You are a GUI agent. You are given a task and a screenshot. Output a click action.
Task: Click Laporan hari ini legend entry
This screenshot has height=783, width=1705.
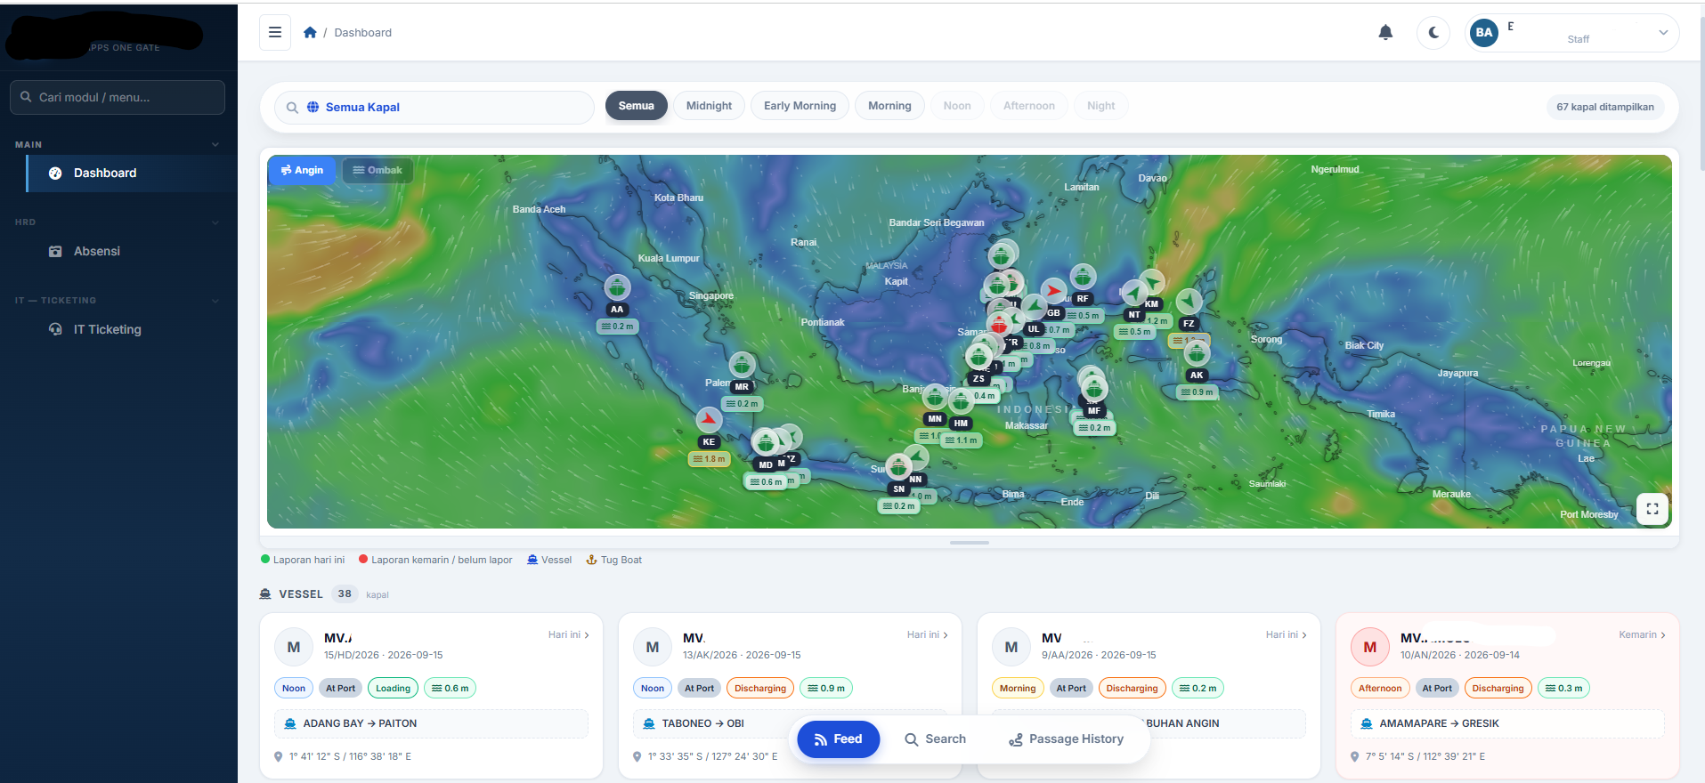click(x=303, y=560)
